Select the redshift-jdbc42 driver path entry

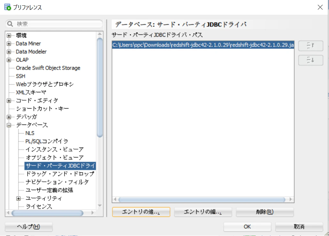tap(203, 45)
